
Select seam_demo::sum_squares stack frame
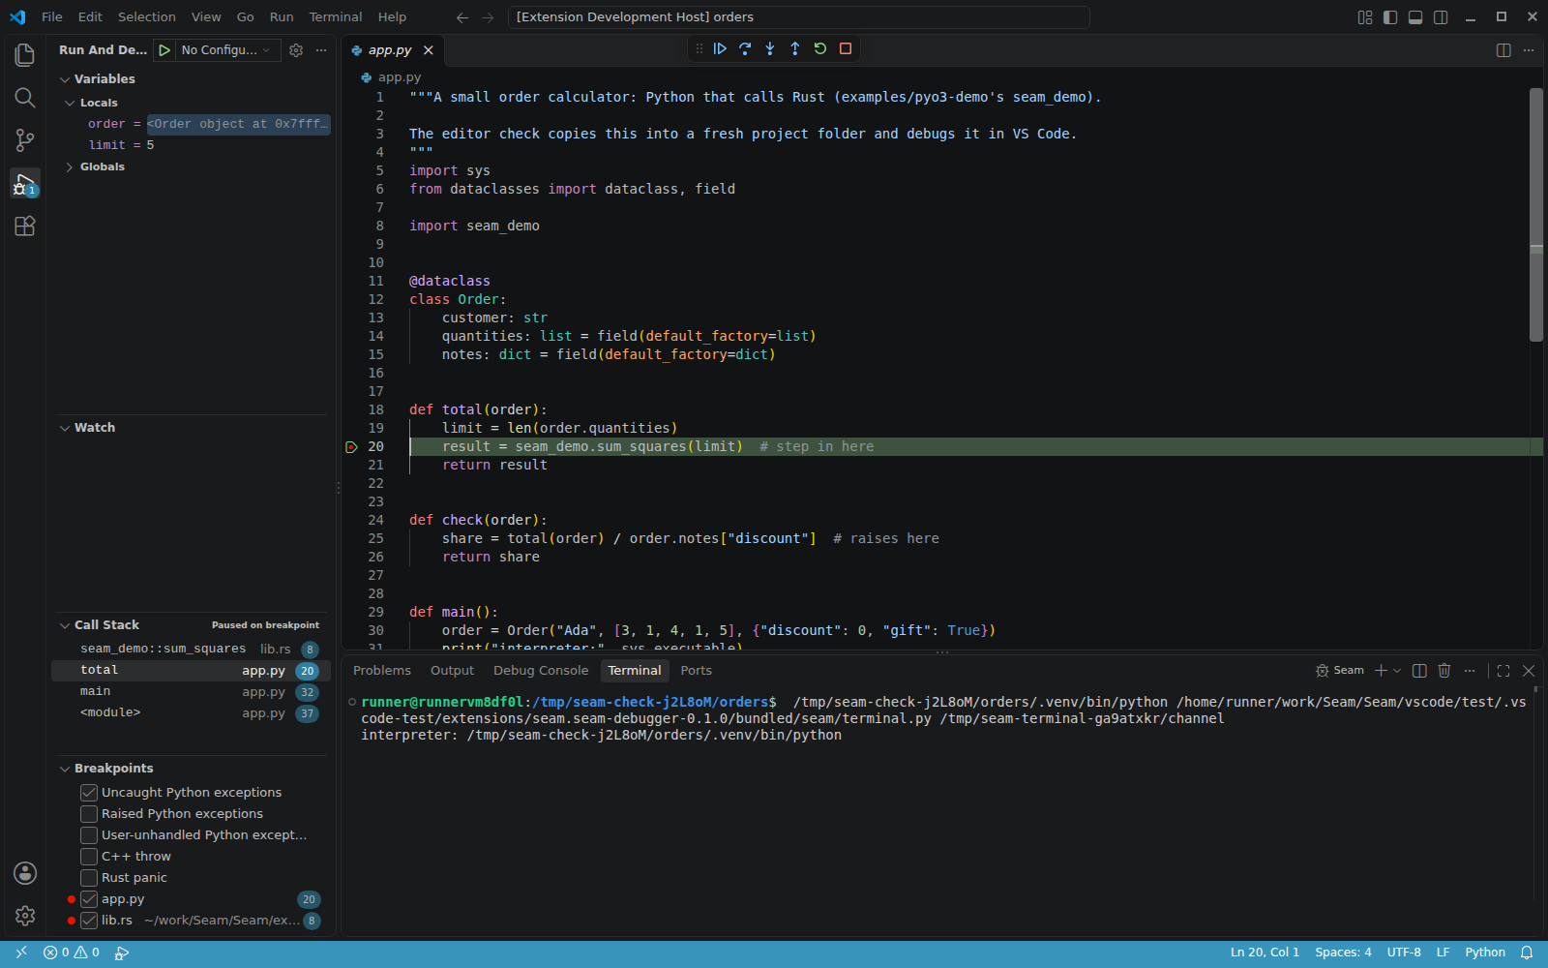[192, 649]
